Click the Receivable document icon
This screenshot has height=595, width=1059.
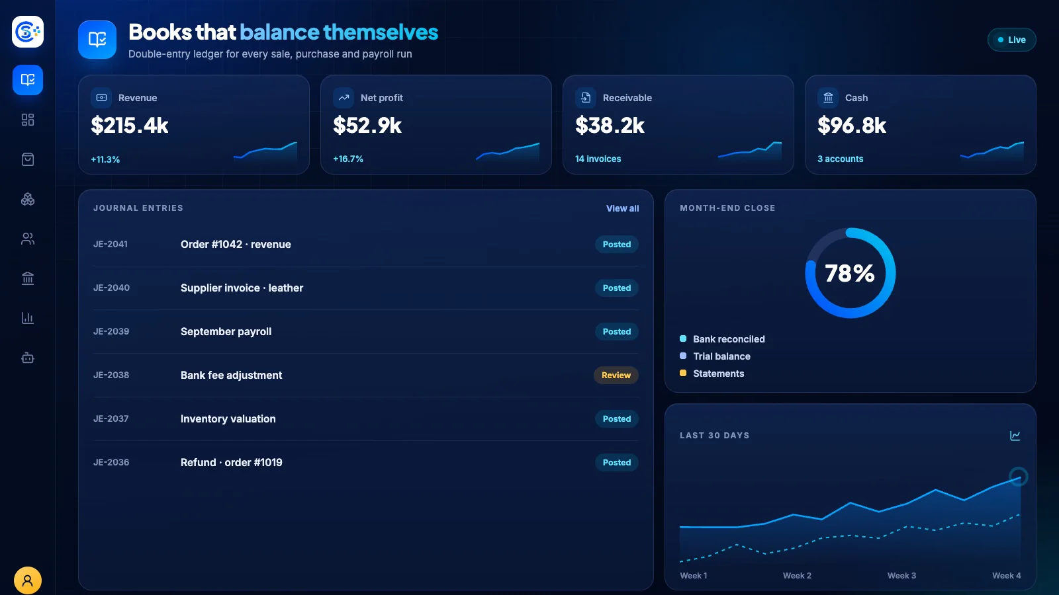tap(586, 97)
